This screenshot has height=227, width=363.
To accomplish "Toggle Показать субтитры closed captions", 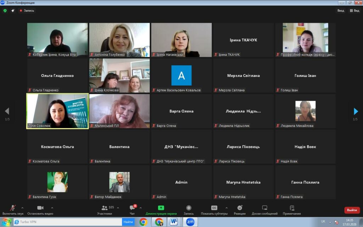I will click(214, 208).
